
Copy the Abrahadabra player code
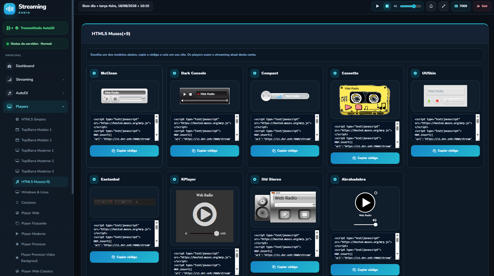click(365, 270)
